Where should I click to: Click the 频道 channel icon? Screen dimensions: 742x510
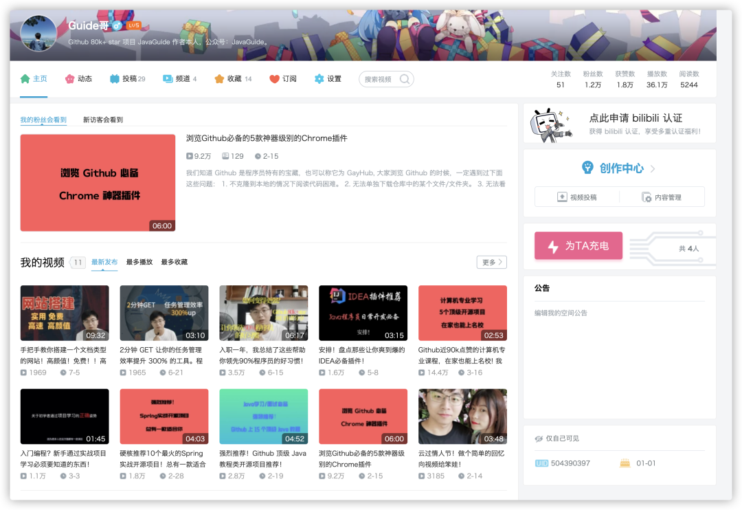168,78
